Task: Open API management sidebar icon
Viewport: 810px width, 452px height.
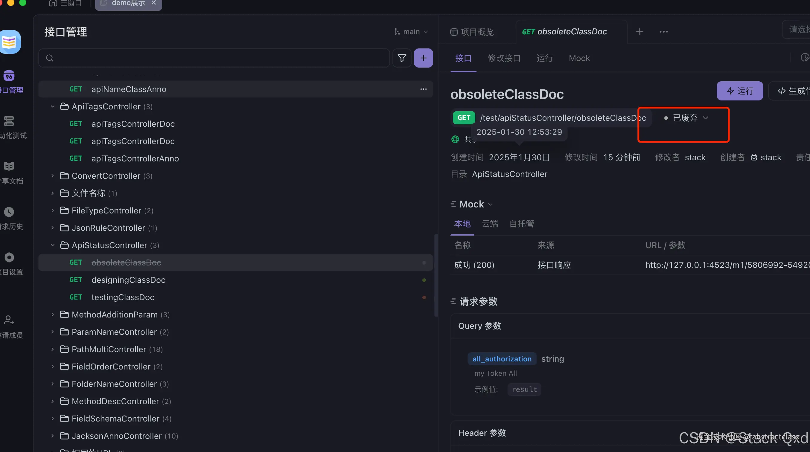Action: pyautogui.click(x=9, y=76)
